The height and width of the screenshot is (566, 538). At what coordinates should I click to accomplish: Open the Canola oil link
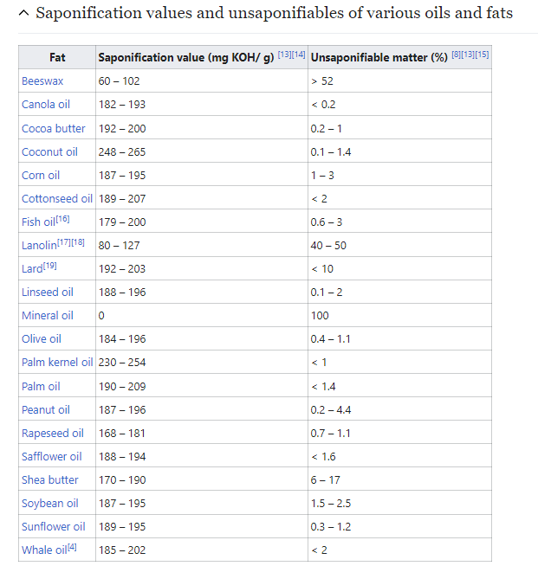click(45, 105)
